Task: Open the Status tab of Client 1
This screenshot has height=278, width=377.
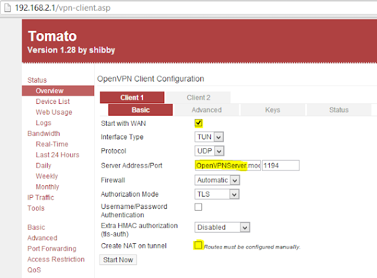Action: pos(339,110)
